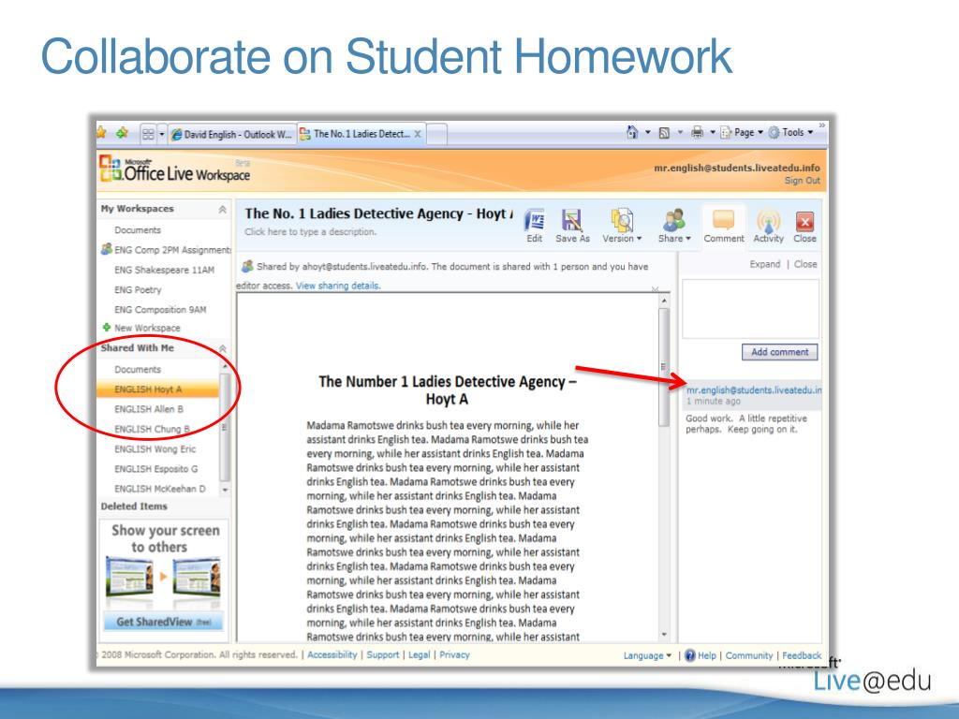The width and height of the screenshot is (959, 719).
Task: Click document scrollbar down arrow
Action: [x=664, y=636]
